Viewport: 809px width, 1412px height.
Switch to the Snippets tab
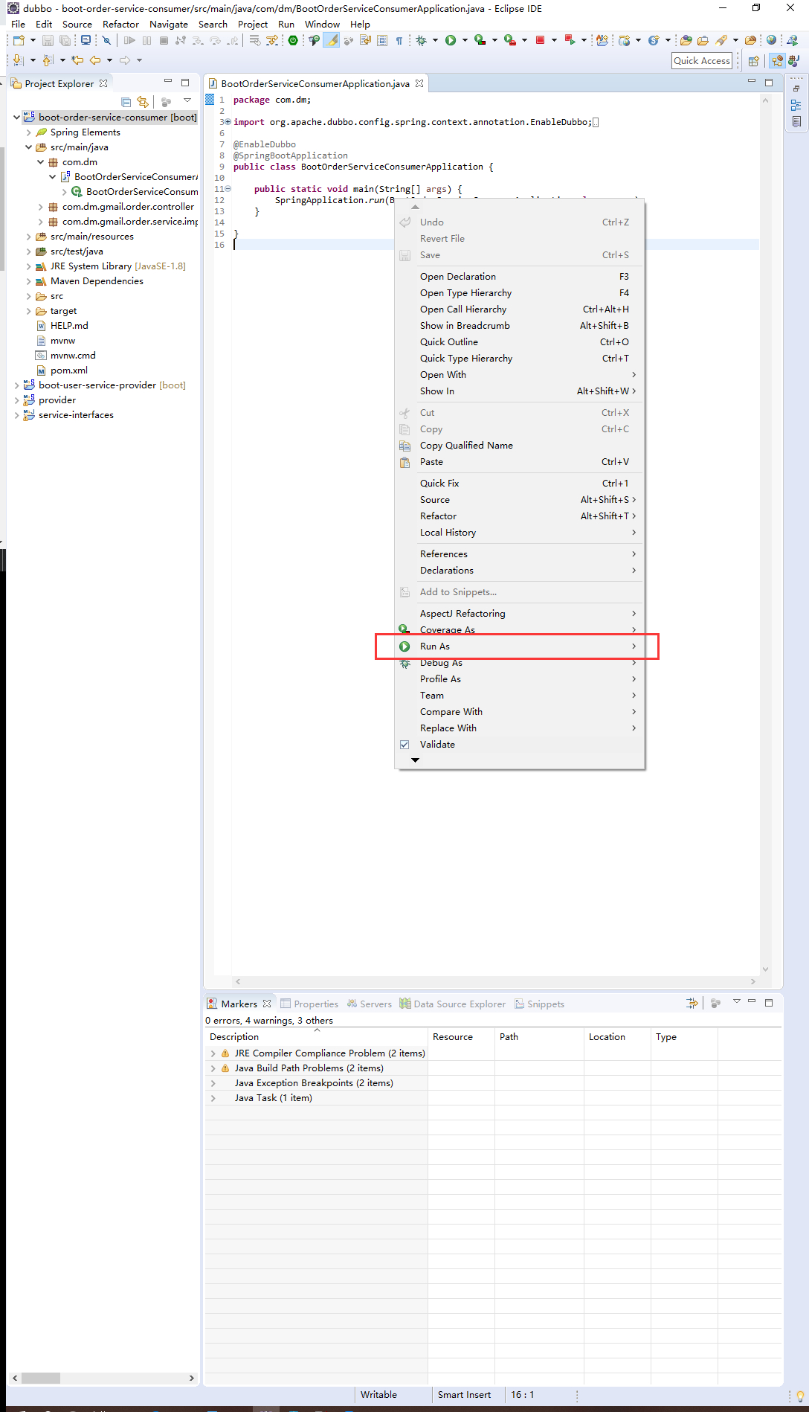coord(539,1004)
